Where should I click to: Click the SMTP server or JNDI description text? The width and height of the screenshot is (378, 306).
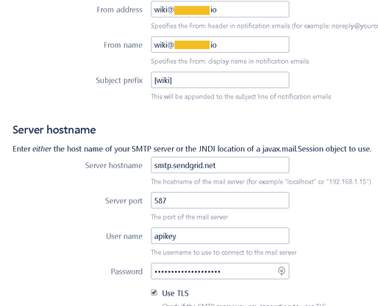192,149
